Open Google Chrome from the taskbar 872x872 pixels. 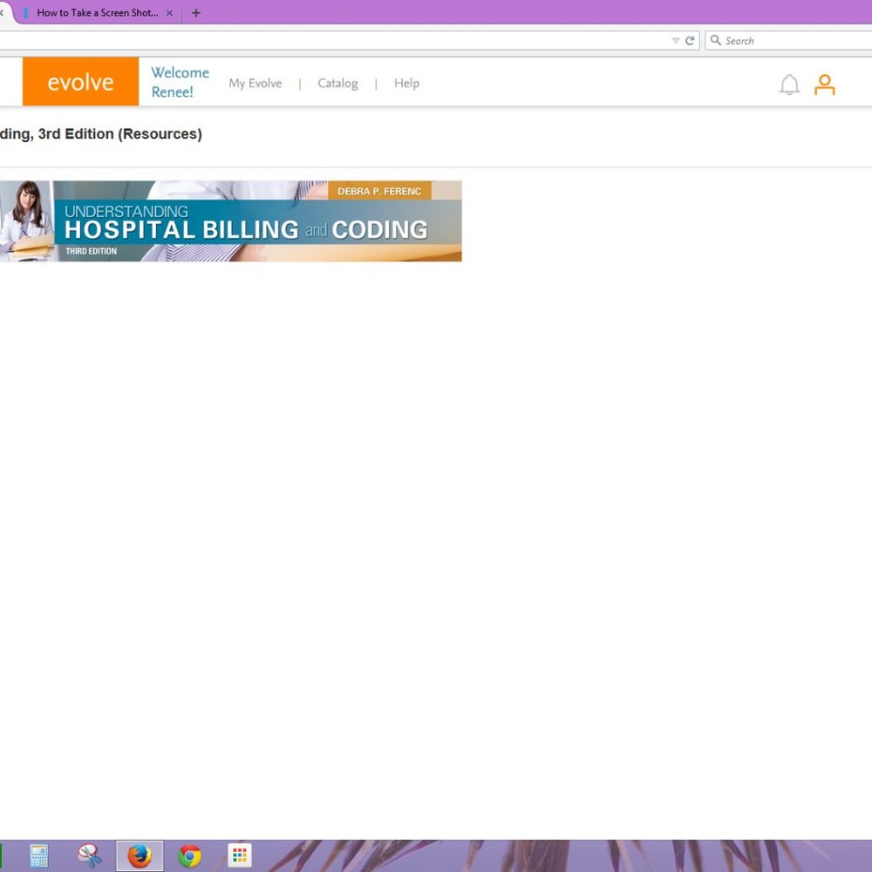189,855
